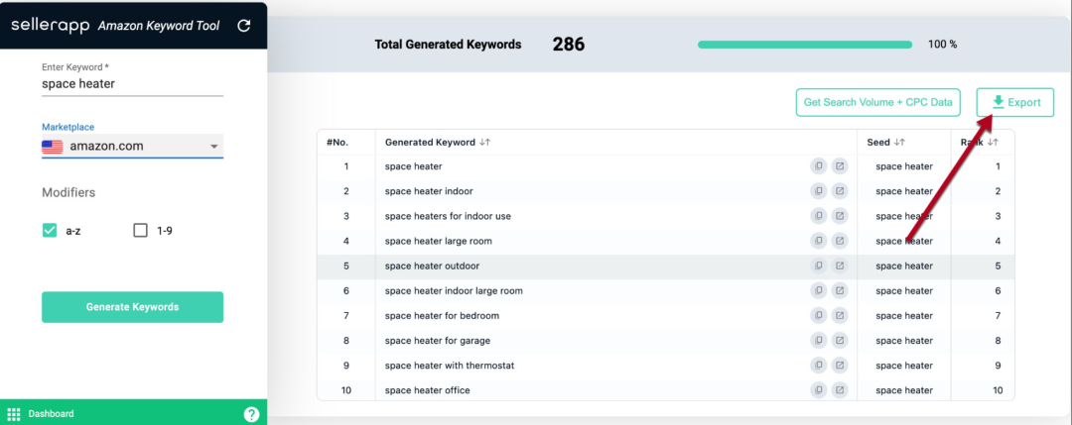Click the help question mark icon
The width and height of the screenshot is (1072, 425).
251,414
